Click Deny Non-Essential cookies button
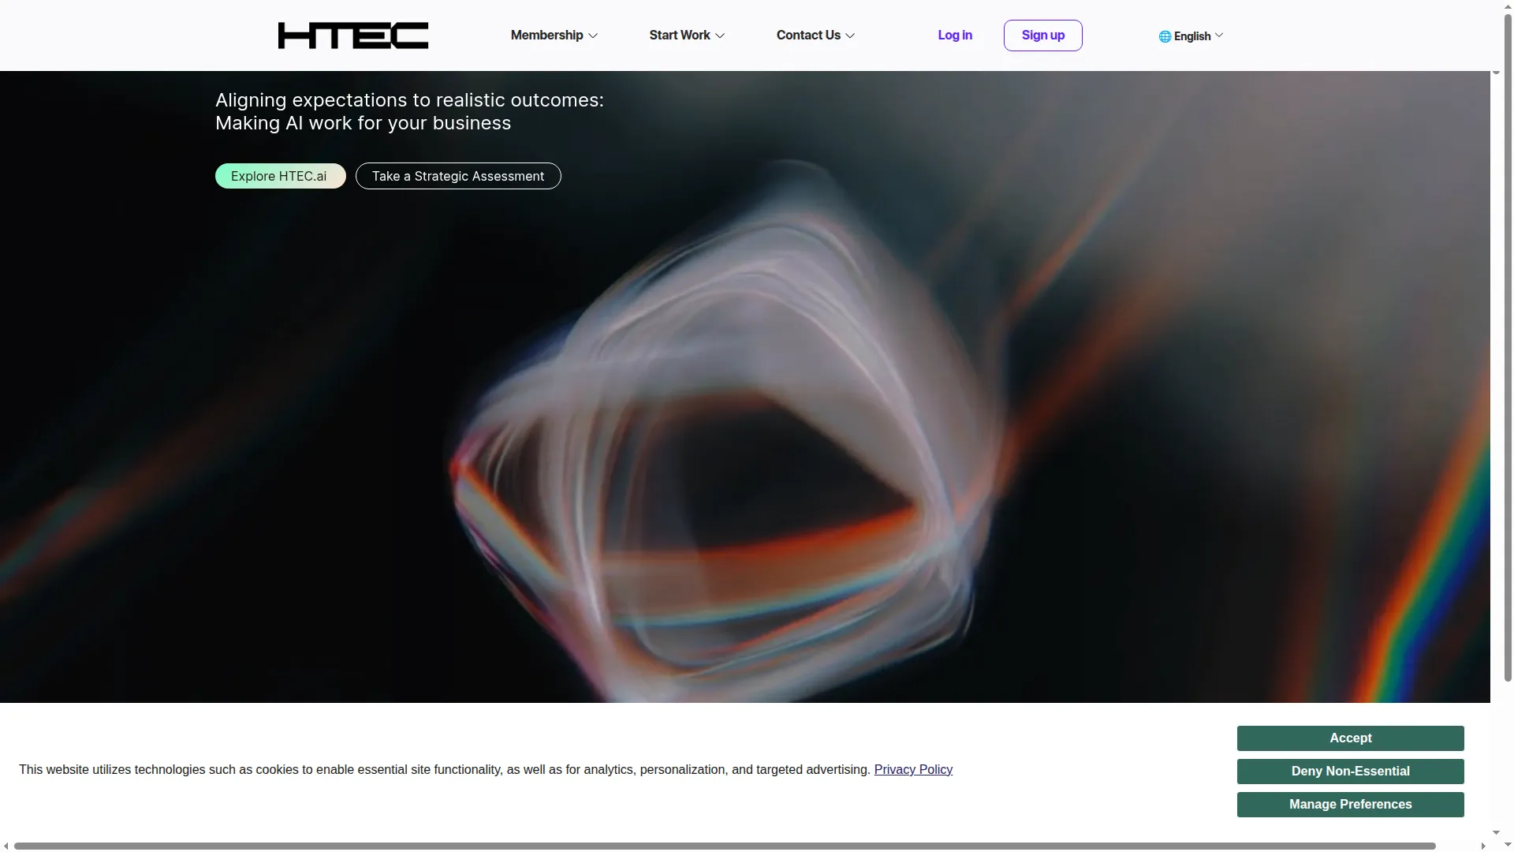The width and height of the screenshot is (1514, 852). (1350, 772)
